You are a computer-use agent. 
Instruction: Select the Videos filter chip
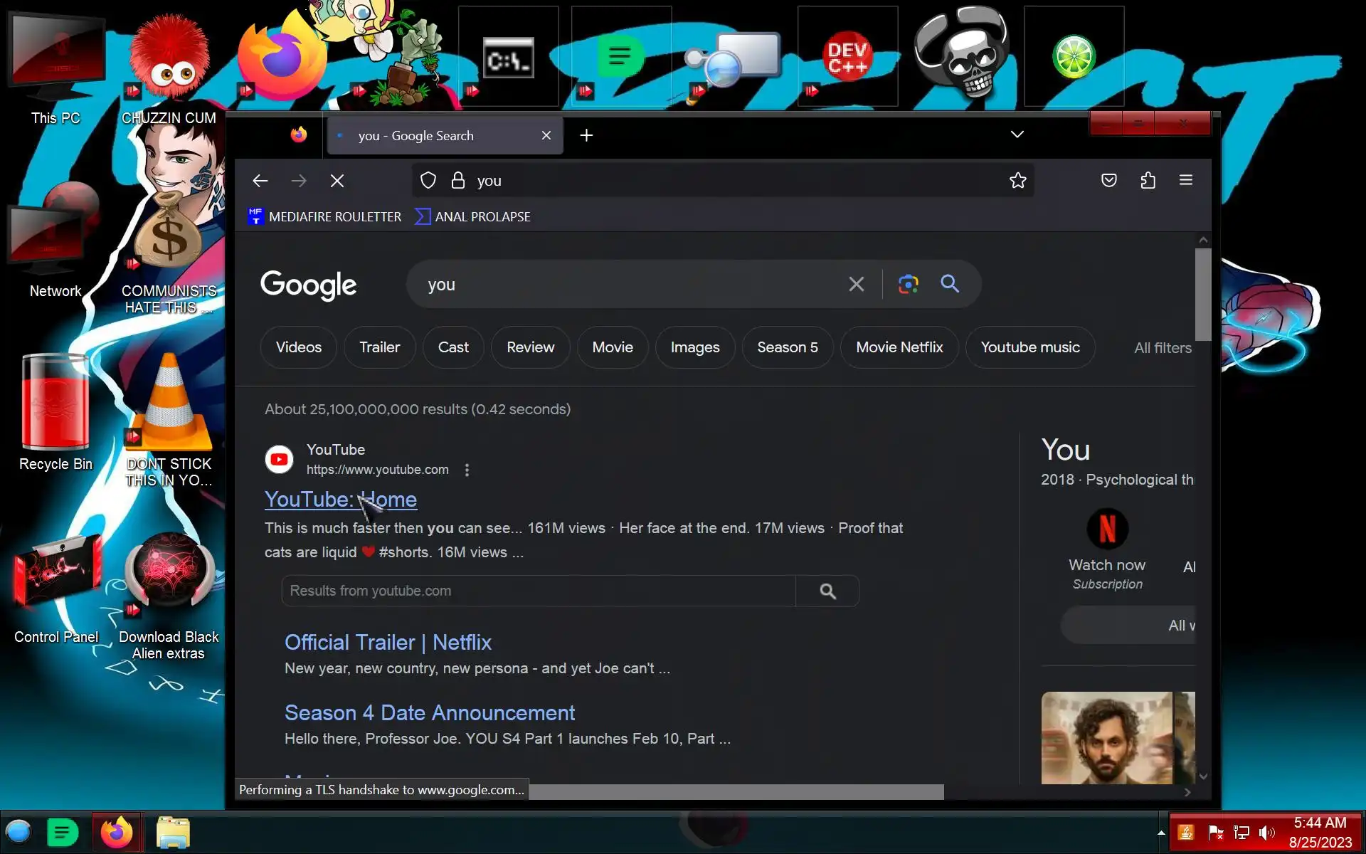[x=298, y=347]
